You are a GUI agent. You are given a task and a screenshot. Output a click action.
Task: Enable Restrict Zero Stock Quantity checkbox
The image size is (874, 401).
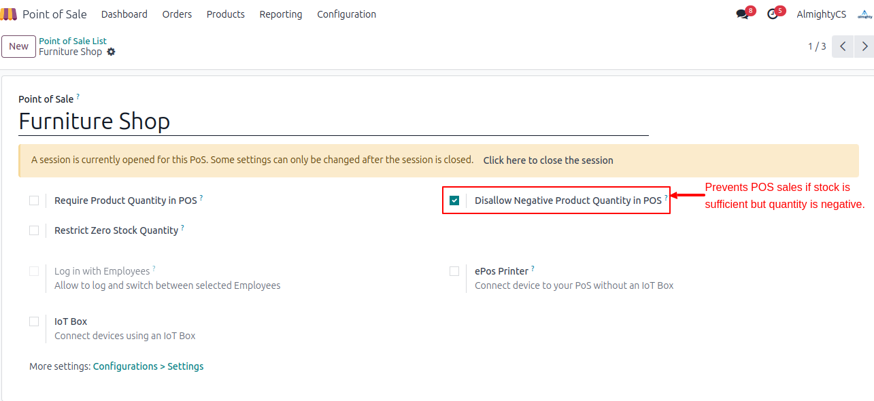coord(34,230)
